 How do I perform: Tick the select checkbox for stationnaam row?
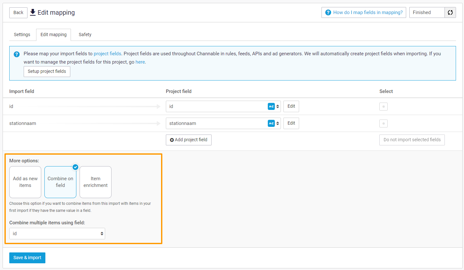click(383, 123)
